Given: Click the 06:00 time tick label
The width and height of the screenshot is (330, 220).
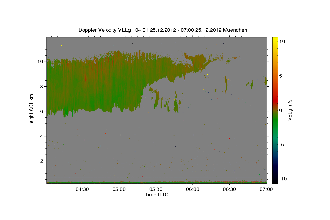Looking at the screenshot, I should [x=193, y=189].
